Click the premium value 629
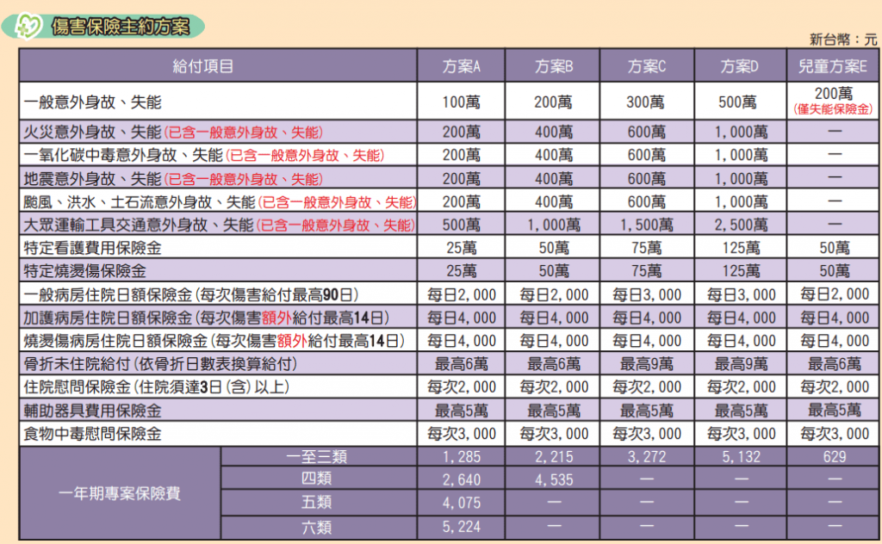Screen dimensions: 882x544 (834, 457)
